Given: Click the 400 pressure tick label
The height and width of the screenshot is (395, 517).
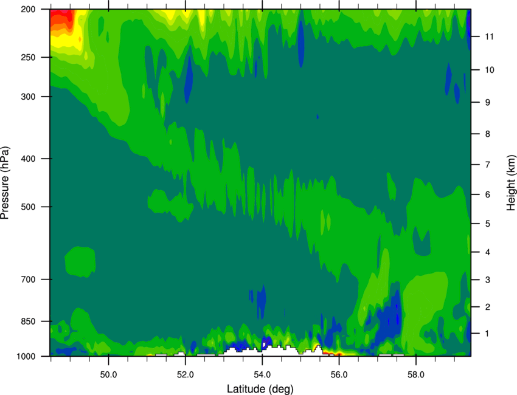Looking at the screenshot, I should click(28, 159).
